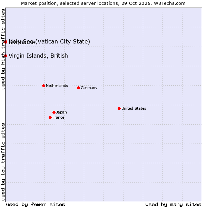This screenshot has height=207, width=207.
Task: Click the Holy See data point marker
Action: click(x=6, y=42)
